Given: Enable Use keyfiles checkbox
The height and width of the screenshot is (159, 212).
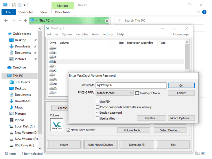Looking at the screenshot, I should pos(97,118).
